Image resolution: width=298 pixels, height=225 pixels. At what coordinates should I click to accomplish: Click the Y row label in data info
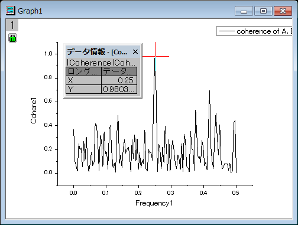coord(83,89)
